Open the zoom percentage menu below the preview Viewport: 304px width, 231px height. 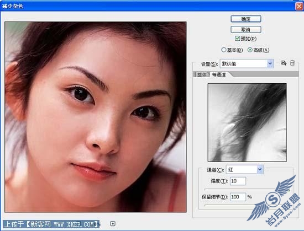113,224
